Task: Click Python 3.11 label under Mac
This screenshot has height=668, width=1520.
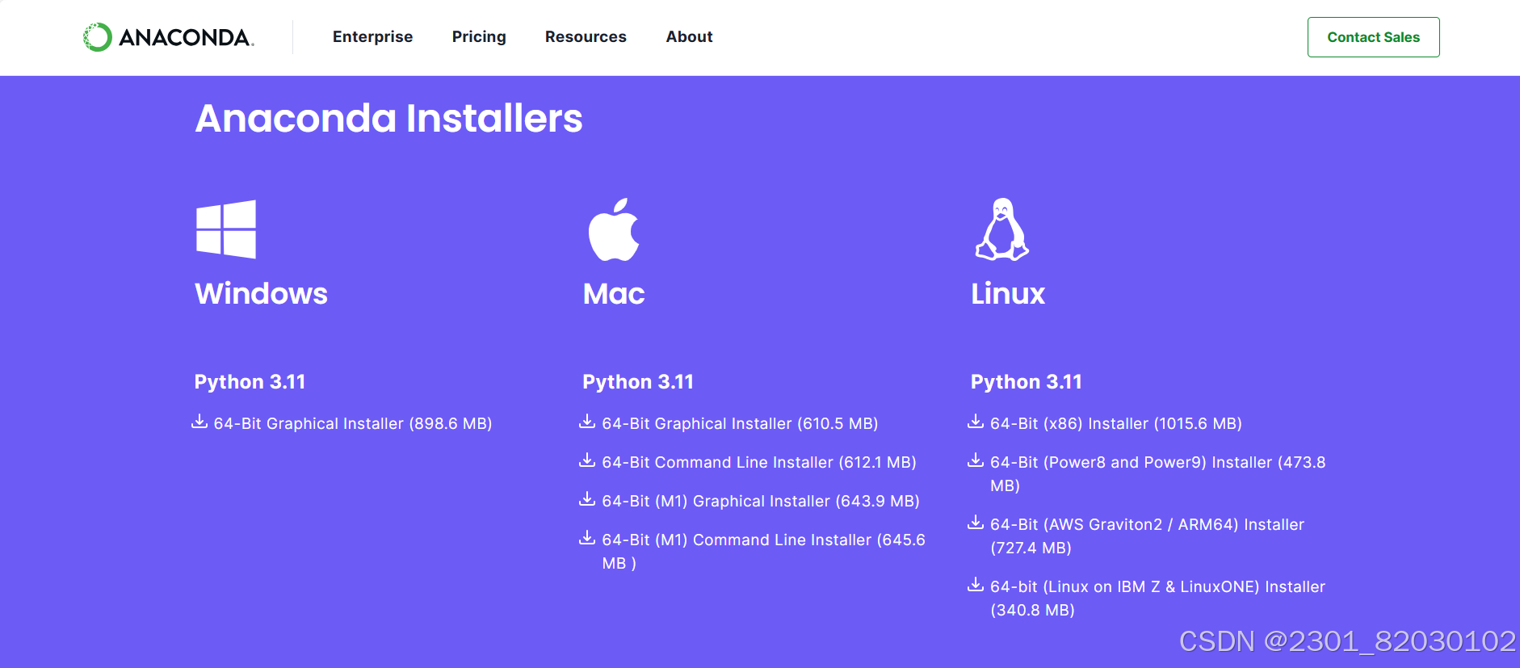Action: coord(638,382)
